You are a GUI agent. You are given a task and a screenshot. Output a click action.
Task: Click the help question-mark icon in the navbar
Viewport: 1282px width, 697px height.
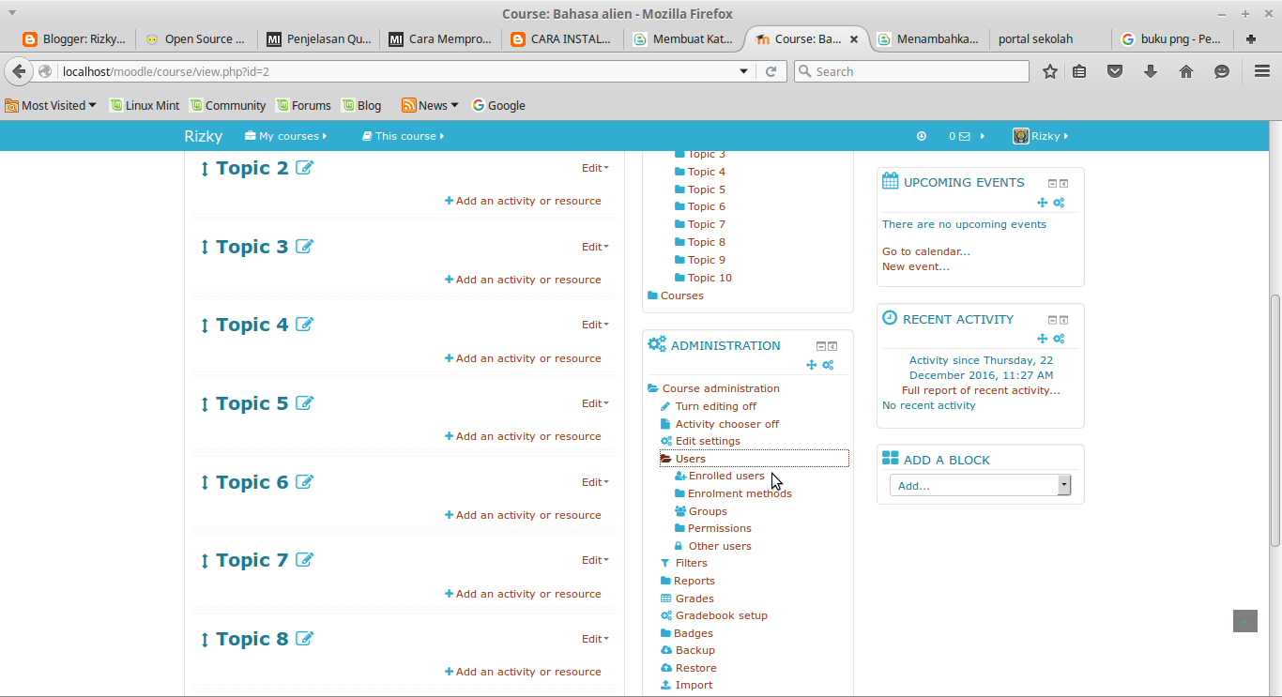tap(921, 136)
